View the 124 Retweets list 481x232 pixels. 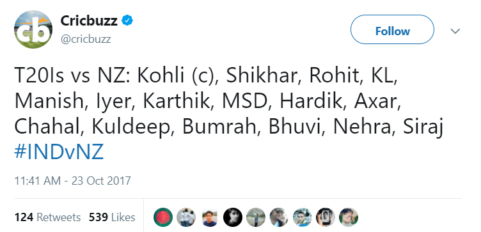(x=47, y=217)
